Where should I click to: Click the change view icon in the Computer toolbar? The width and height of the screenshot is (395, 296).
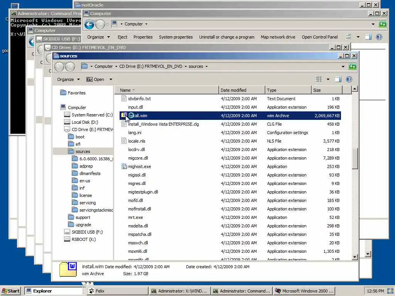349,37
